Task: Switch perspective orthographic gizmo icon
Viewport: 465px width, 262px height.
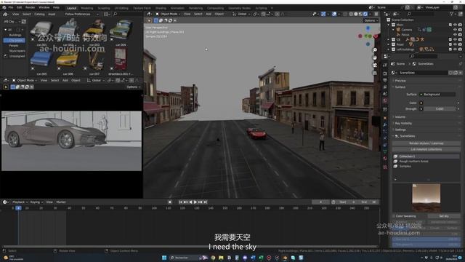Action: (375, 73)
